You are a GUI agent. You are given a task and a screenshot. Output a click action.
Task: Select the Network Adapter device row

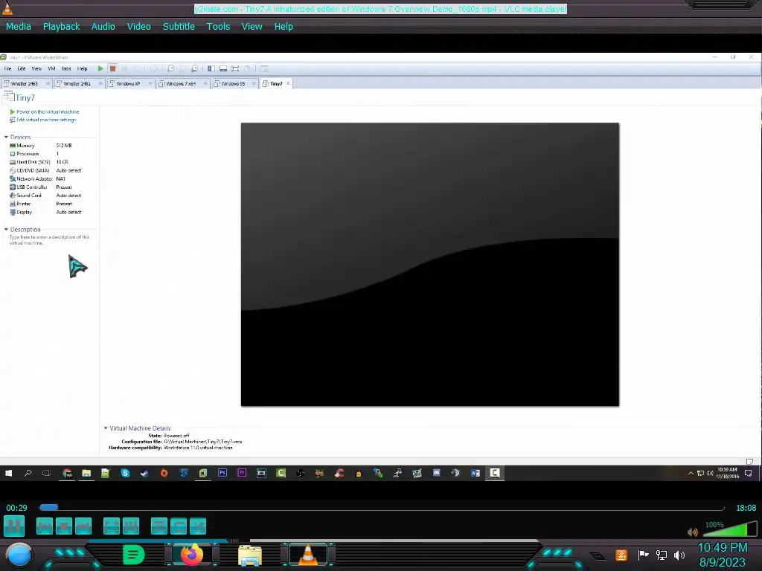pyautogui.click(x=46, y=178)
